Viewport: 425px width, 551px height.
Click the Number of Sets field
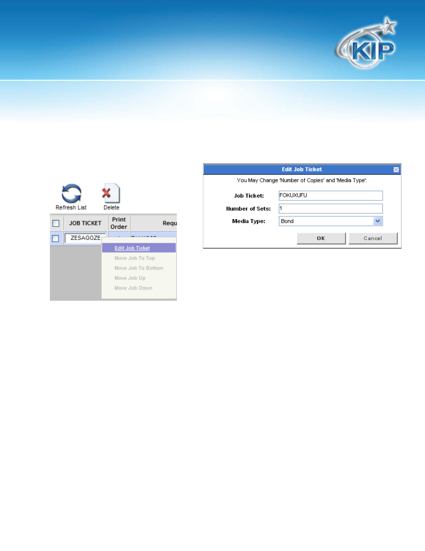(x=331, y=208)
